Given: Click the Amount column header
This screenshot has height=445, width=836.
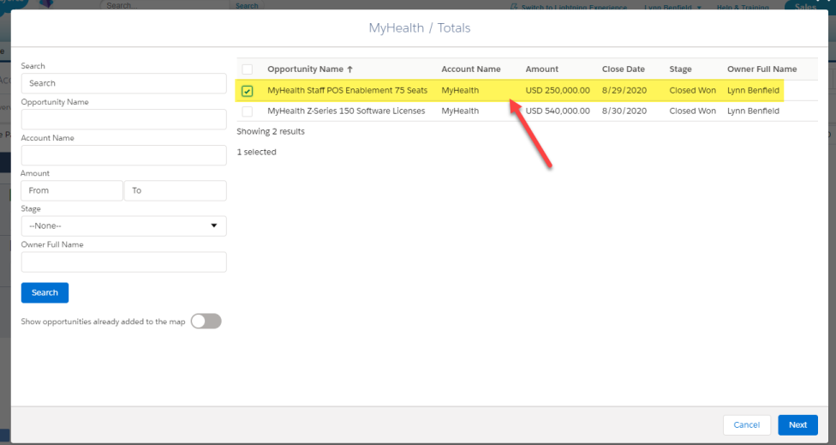Looking at the screenshot, I should click(x=541, y=69).
